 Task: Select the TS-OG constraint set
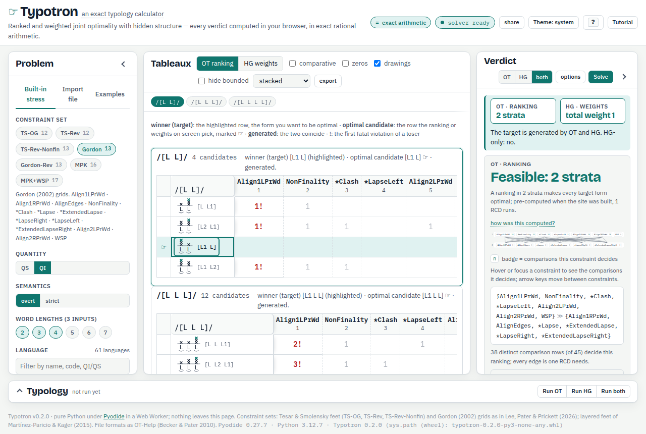pyautogui.click(x=34, y=133)
